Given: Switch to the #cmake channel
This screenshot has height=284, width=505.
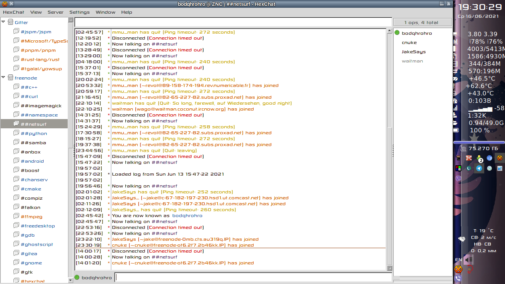Looking at the screenshot, I should pyautogui.click(x=31, y=189).
